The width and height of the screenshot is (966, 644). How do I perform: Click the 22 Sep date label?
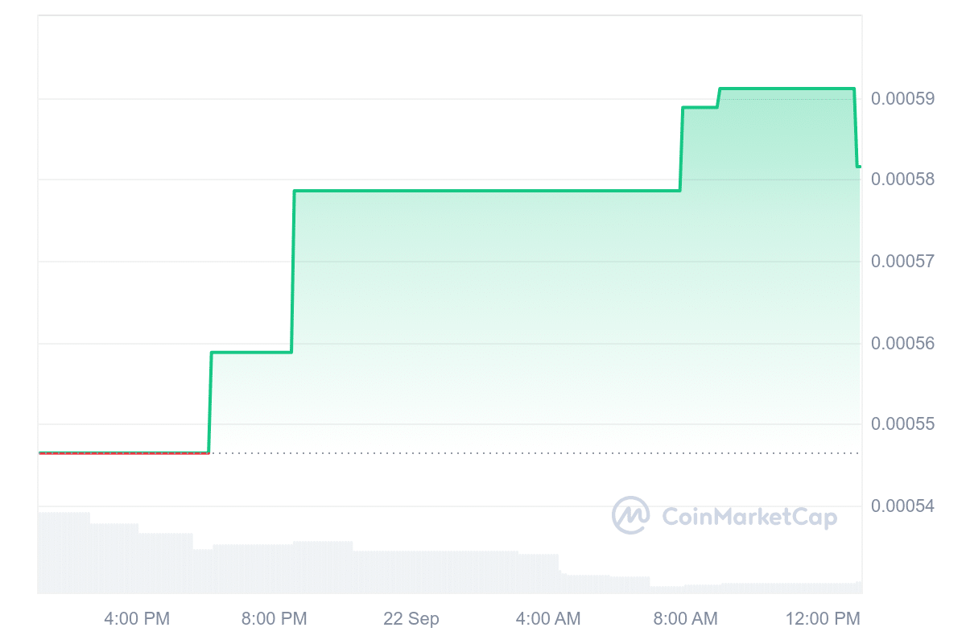click(x=411, y=619)
